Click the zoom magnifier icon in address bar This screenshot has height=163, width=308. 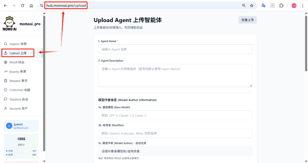[244, 6]
